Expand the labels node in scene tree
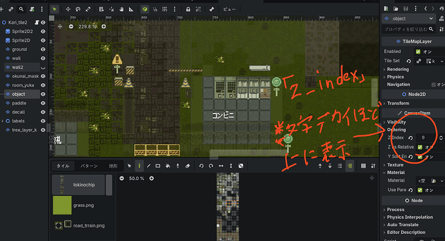The height and width of the screenshot is (241, 445). coord(3,121)
